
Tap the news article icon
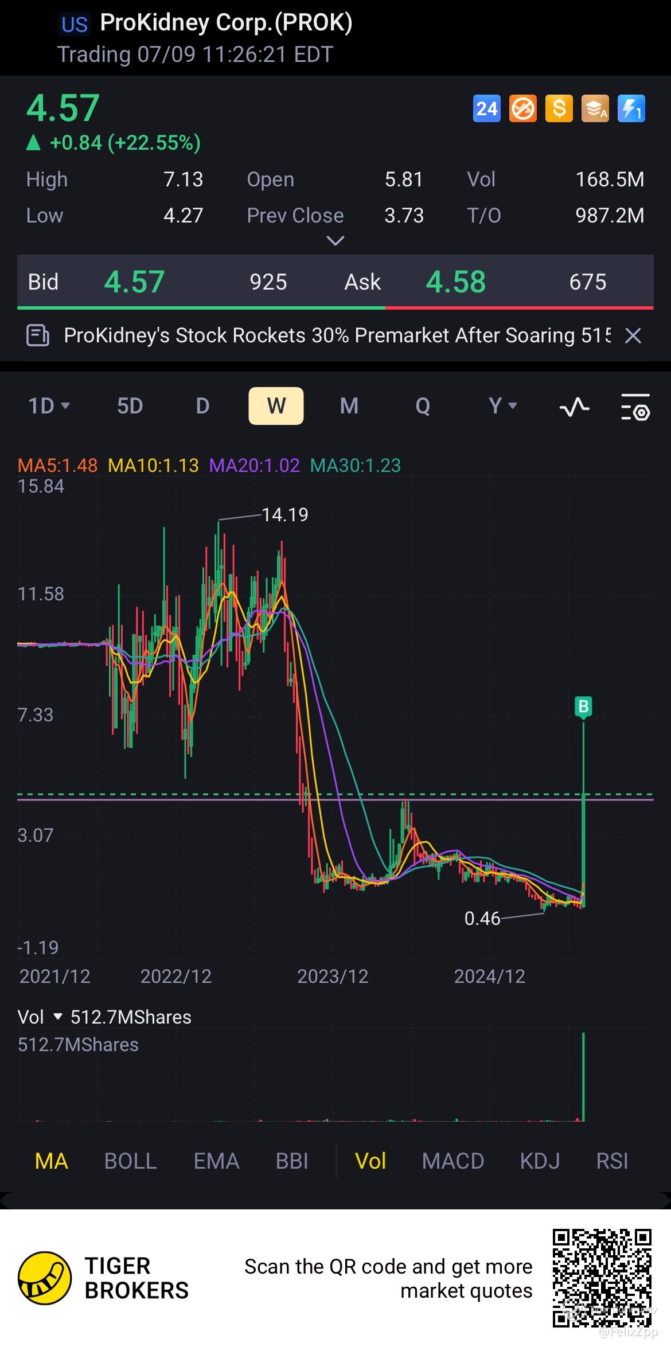tap(38, 335)
